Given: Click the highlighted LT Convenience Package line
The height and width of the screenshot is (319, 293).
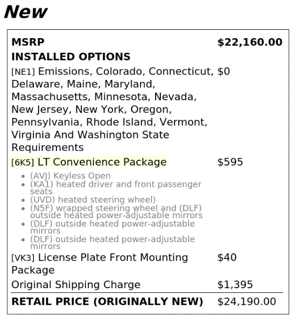Looking at the screenshot, I should [89, 162].
